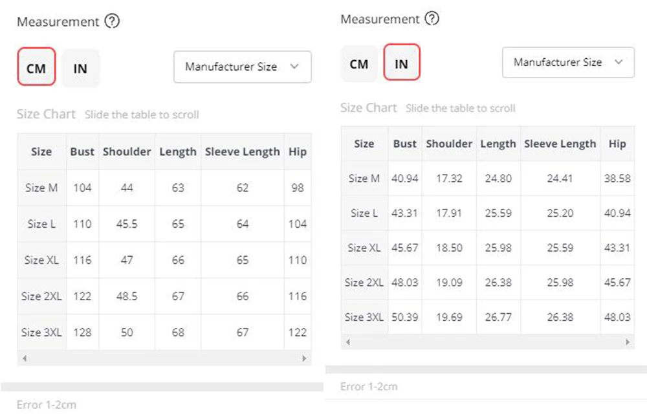The height and width of the screenshot is (414, 647).
Task: Select Size XL row in left table
Action: 41,260
